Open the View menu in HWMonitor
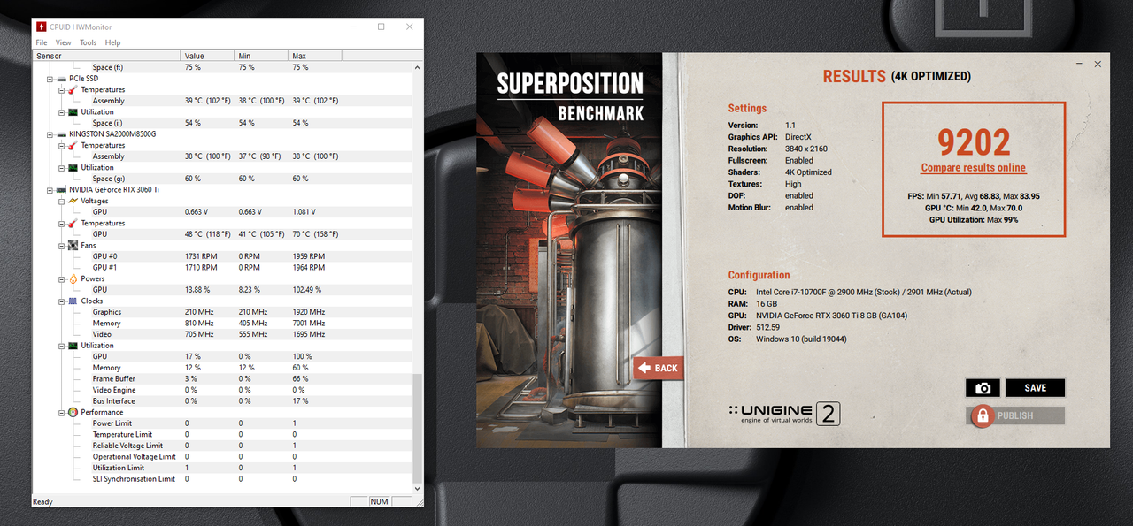Viewport: 1133px width, 526px height. [63, 42]
